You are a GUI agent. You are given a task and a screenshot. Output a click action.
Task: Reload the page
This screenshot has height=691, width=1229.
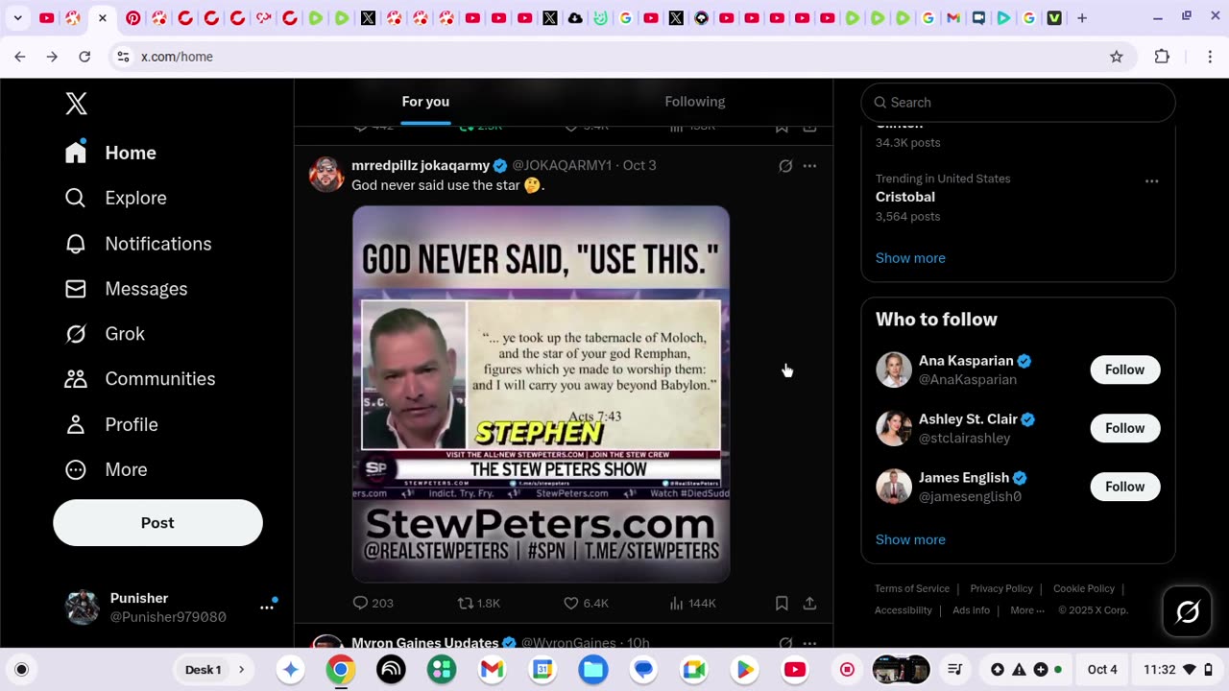(x=84, y=57)
